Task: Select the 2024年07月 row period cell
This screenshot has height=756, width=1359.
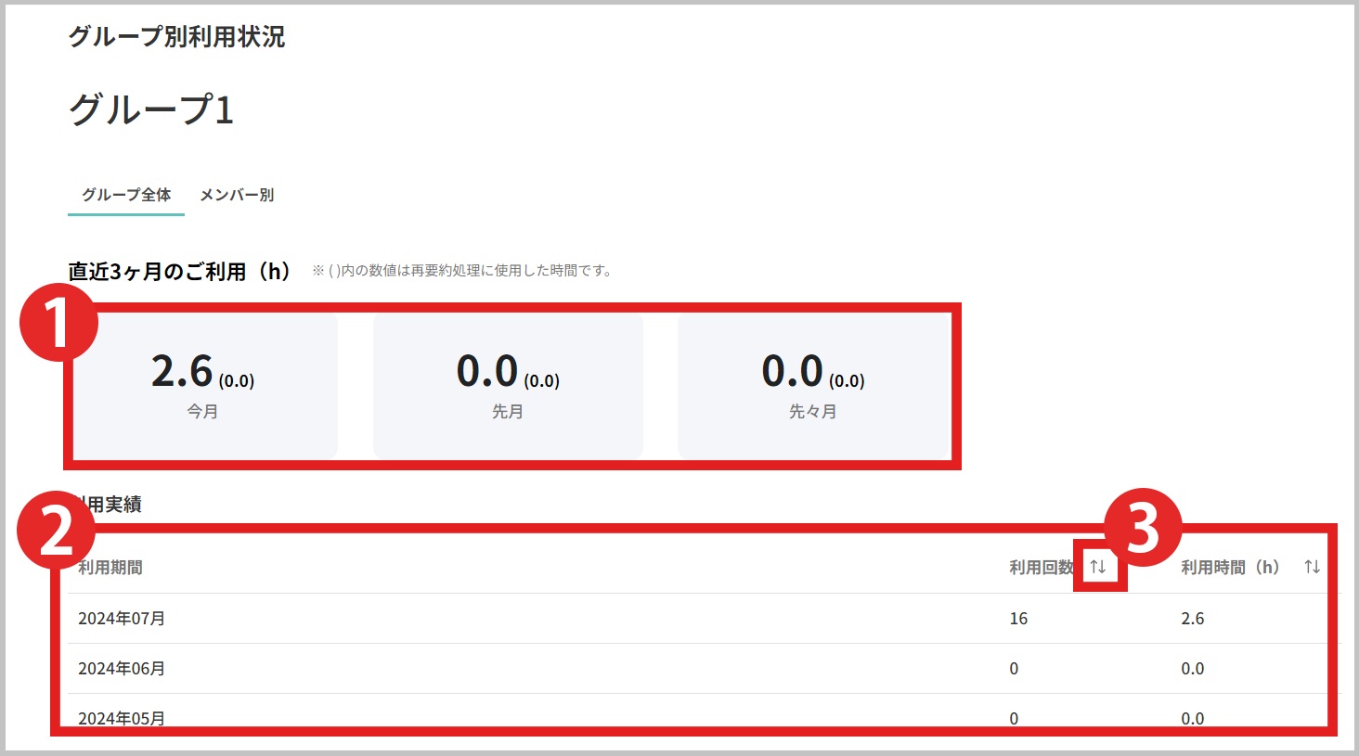Action: (122, 619)
